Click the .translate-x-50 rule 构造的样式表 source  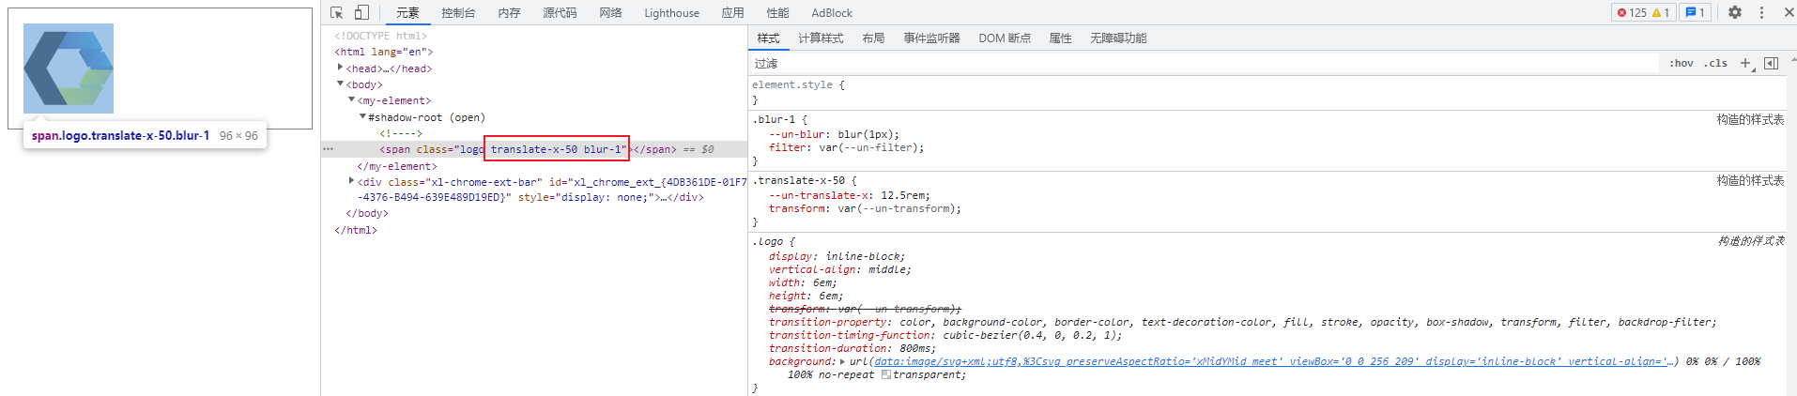[1750, 180]
